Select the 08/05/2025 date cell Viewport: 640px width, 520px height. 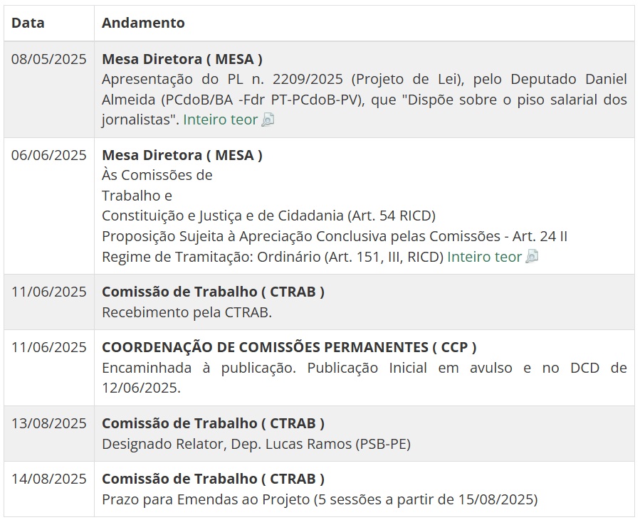pos(48,59)
